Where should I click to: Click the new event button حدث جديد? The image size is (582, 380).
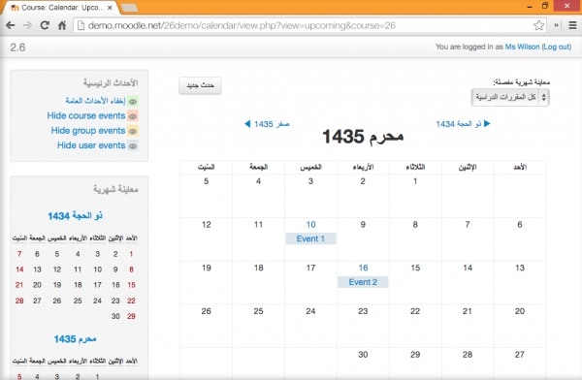(200, 85)
